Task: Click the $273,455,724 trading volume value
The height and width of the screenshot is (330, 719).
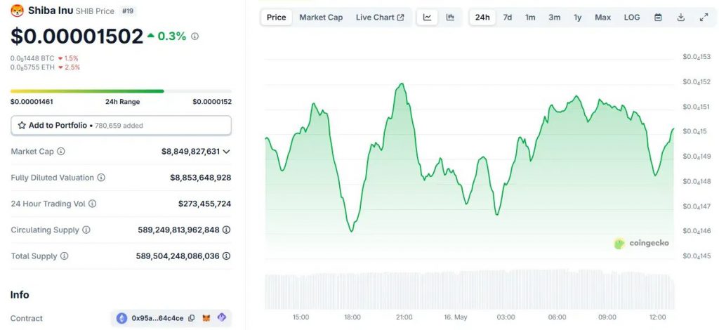Action: [x=204, y=204]
